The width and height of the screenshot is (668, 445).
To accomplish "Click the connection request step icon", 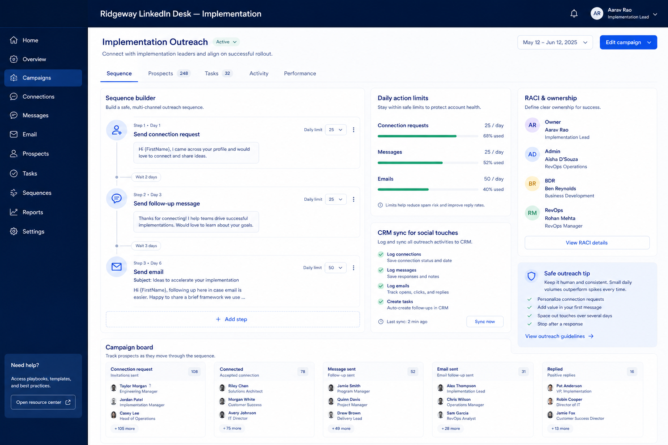I will [117, 130].
